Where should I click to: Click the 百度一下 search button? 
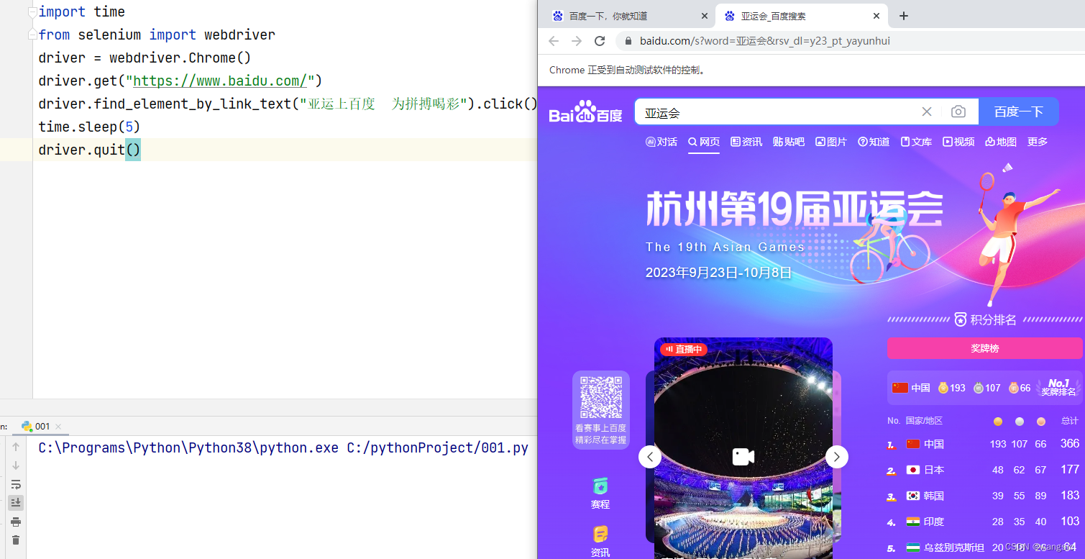1019,112
